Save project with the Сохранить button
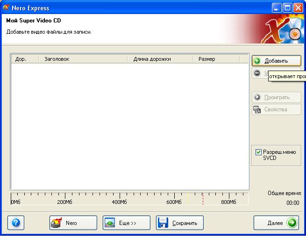The width and height of the screenshot is (306, 246). (x=180, y=223)
